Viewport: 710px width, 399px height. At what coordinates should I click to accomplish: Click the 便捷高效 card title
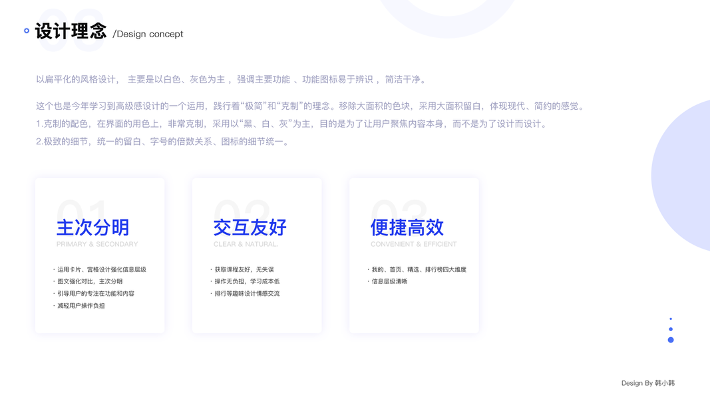point(407,227)
